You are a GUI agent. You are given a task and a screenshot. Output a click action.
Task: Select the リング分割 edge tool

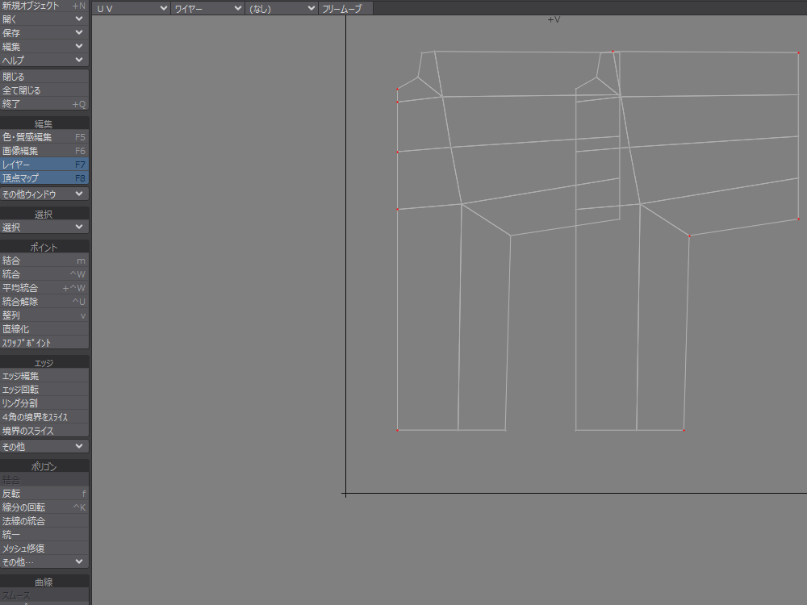pos(44,403)
